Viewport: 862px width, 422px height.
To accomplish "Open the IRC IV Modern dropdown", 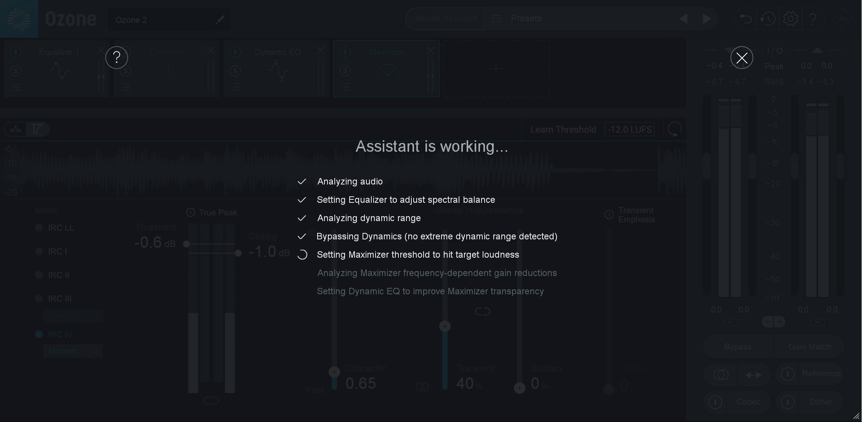I will 73,351.
